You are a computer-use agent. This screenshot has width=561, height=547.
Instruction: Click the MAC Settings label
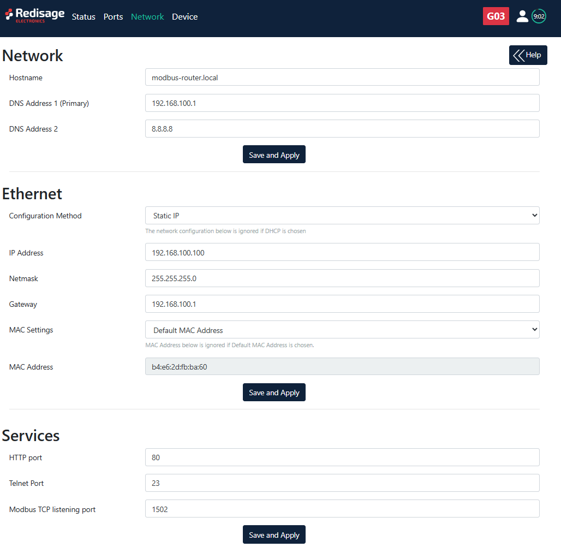pyautogui.click(x=31, y=330)
